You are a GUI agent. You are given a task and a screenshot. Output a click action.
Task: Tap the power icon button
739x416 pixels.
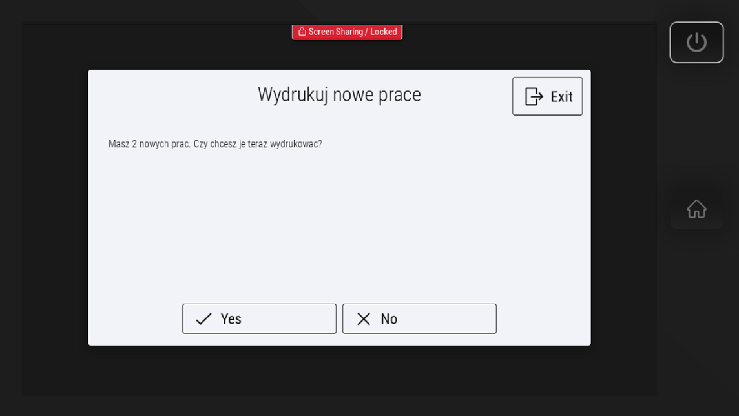(696, 43)
